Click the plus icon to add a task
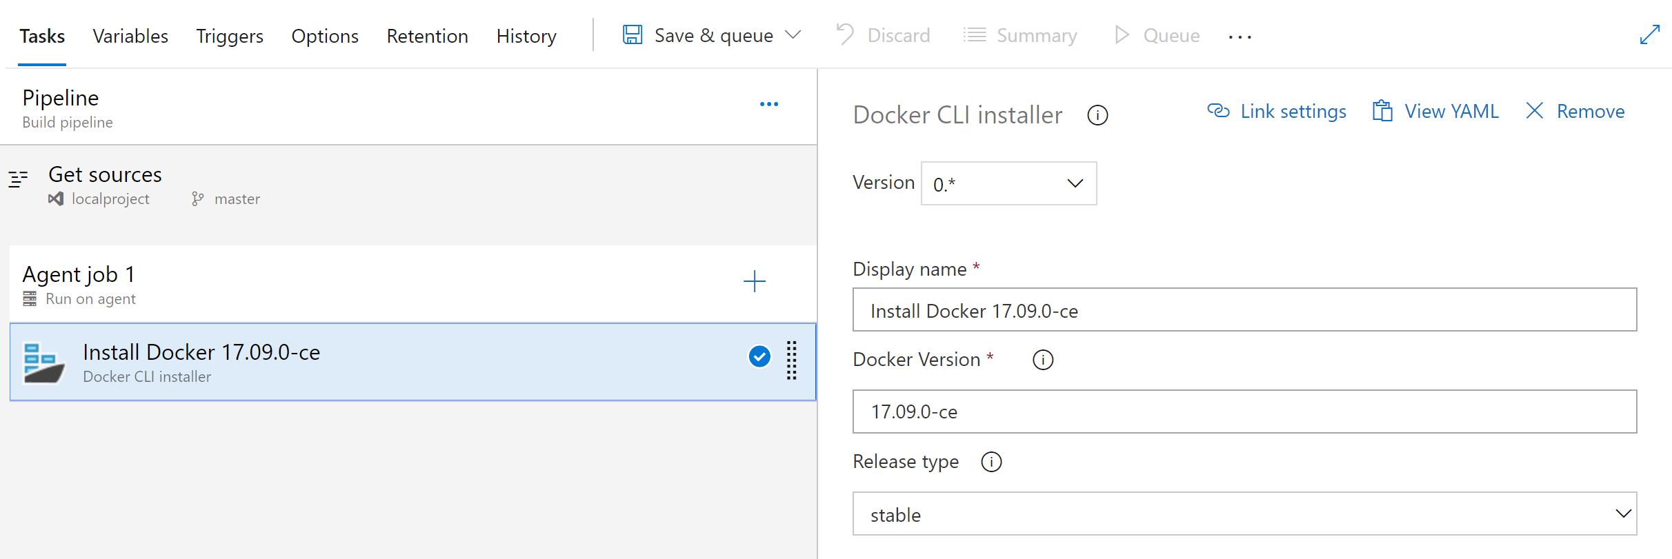This screenshot has height=559, width=1672. pos(755,281)
